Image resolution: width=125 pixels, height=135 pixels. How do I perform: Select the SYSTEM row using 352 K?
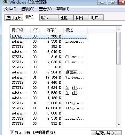pos(49,46)
